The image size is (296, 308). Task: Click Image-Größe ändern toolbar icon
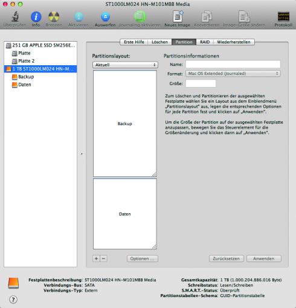tap(244, 16)
